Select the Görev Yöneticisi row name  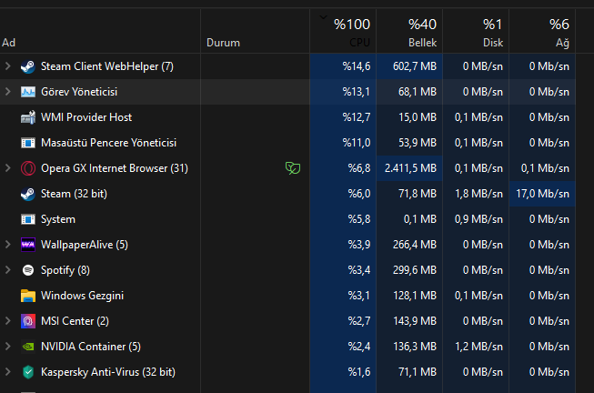79,92
